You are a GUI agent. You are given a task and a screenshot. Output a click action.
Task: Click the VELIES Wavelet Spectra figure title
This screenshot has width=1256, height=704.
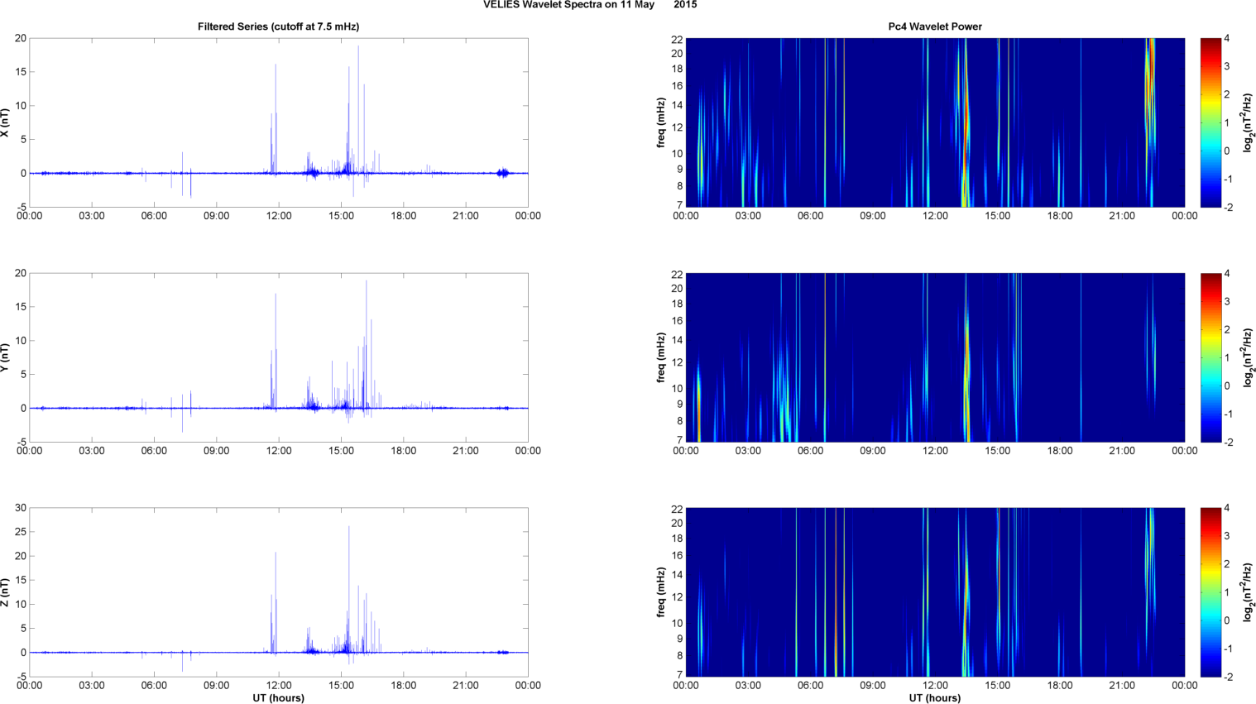point(589,5)
